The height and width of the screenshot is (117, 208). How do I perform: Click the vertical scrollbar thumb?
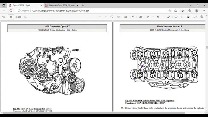(207, 47)
